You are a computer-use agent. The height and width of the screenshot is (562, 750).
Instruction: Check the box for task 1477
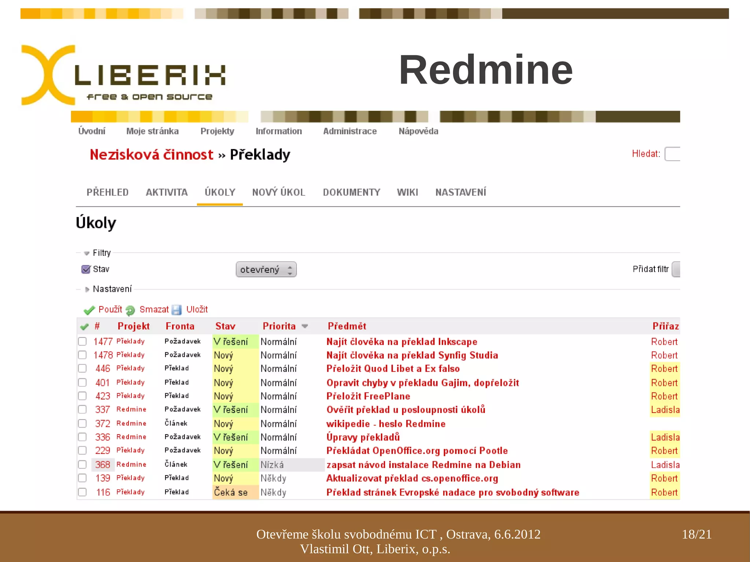coord(82,342)
